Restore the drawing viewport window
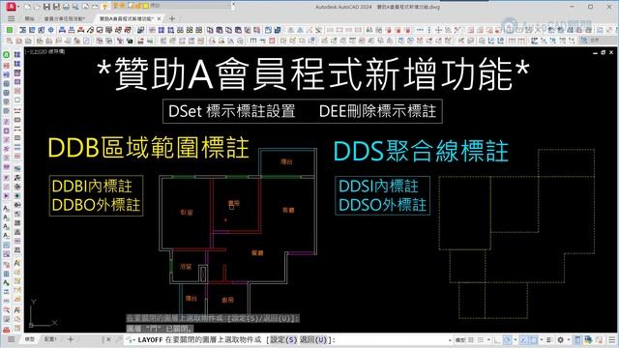Image resolution: width=619 pixels, height=348 pixels. click(x=604, y=52)
